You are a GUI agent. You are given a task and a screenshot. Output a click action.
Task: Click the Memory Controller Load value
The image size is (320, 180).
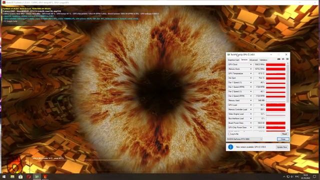259,109
